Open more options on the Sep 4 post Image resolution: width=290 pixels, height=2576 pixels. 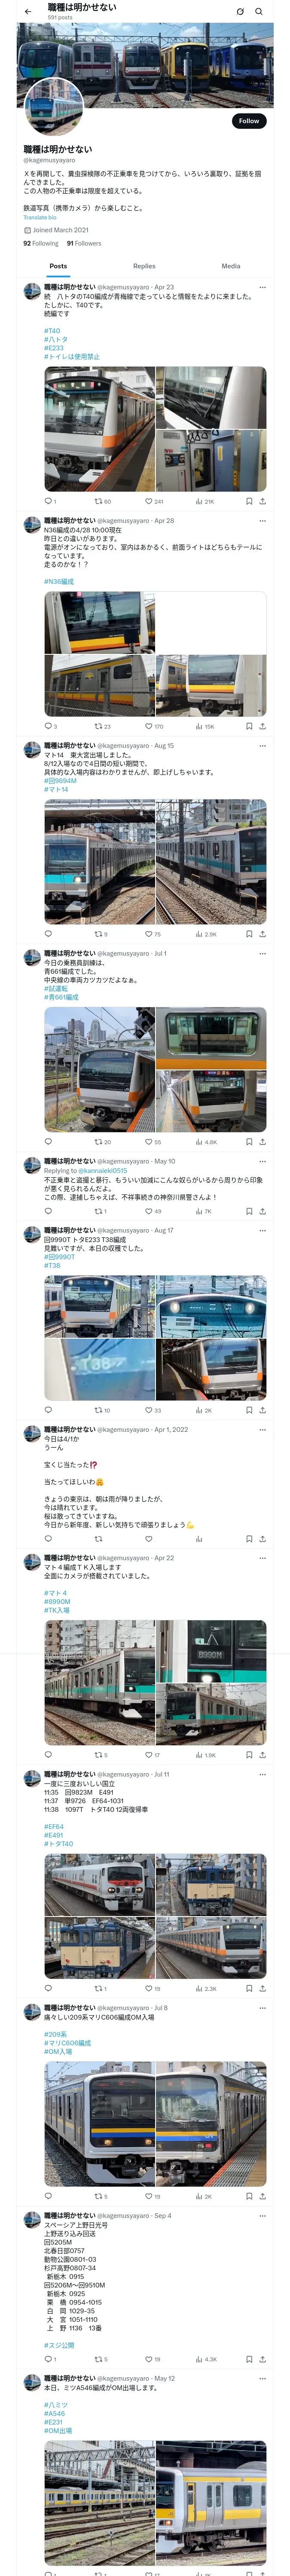262,2215
